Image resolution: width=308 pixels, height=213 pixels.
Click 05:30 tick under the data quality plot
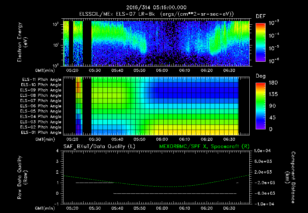[x=95, y=208]
